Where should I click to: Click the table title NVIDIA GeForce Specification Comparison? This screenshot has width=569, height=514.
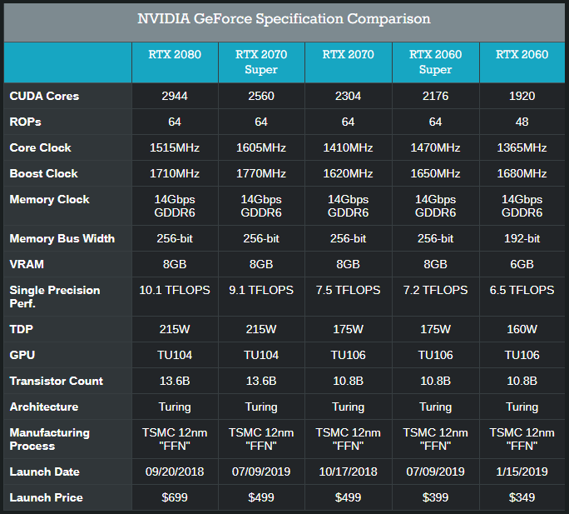click(284, 18)
